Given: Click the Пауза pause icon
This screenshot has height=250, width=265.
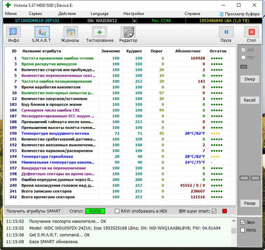Looking at the screenshot, I should 226,32.
